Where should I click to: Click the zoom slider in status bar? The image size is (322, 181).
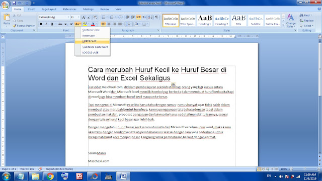point(305,169)
